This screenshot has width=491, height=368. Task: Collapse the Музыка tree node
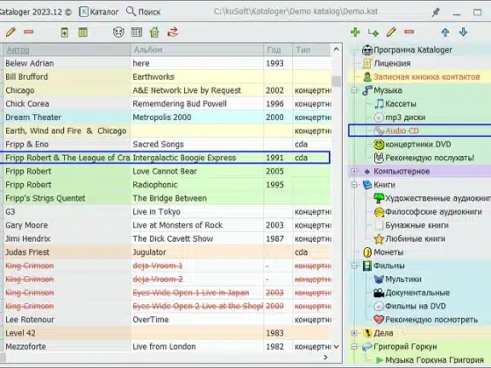(354, 91)
